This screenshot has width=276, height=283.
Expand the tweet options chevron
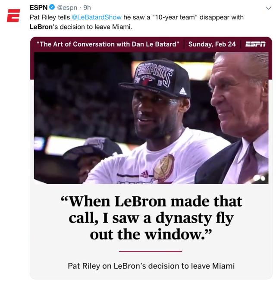pos(268,8)
